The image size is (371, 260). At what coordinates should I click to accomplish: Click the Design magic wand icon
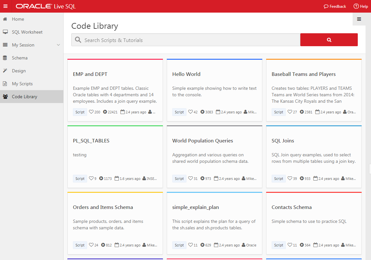click(5, 70)
